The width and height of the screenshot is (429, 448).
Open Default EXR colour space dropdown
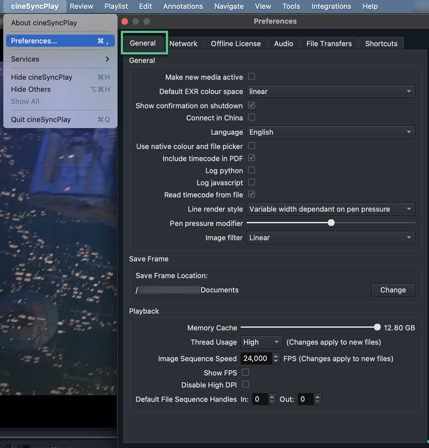coord(331,91)
